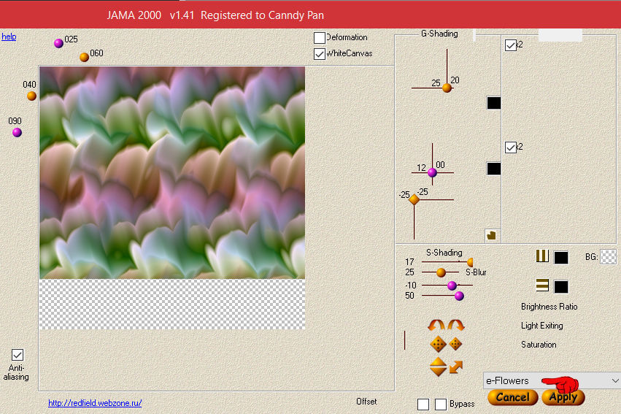621x414 pixels.
Task: Click the small orange dice randomize icon
Action: pos(455,344)
